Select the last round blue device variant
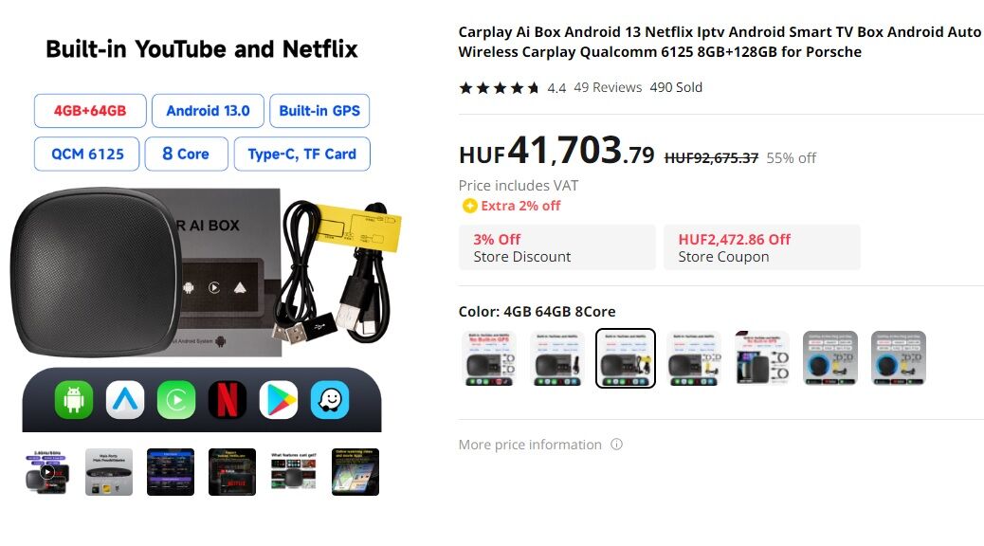Image resolution: width=984 pixels, height=546 pixels. 899,358
